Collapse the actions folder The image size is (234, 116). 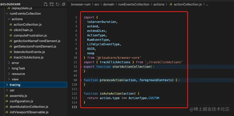(9, 19)
